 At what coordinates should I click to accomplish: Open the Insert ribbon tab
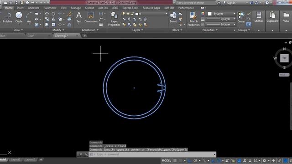[x=20, y=8]
